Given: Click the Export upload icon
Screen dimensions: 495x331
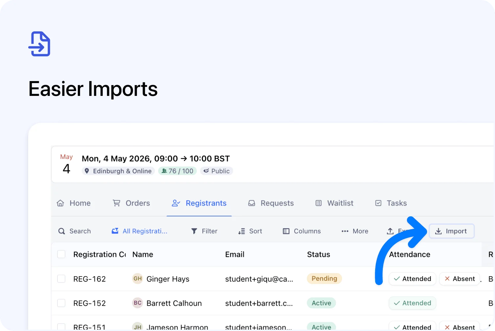Looking at the screenshot, I should [x=390, y=231].
